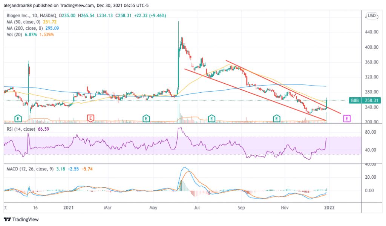386x226 pixels.
Task: Click the earnings marker near October 2020
Action: [18, 119]
